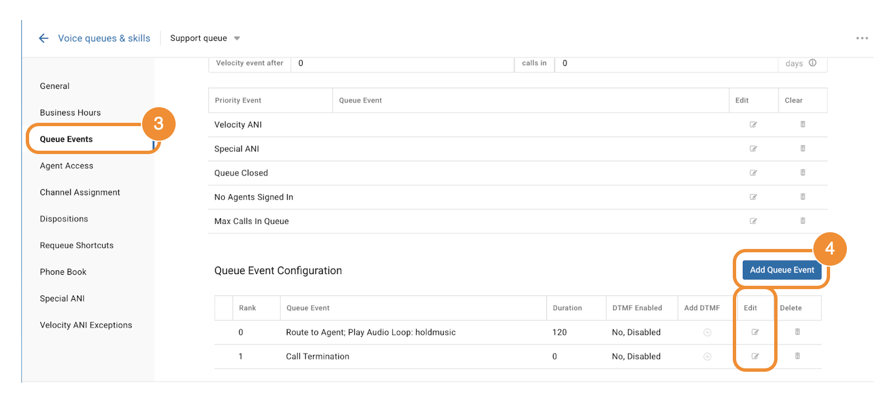Open the Voice queues & skills link

point(104,38)
